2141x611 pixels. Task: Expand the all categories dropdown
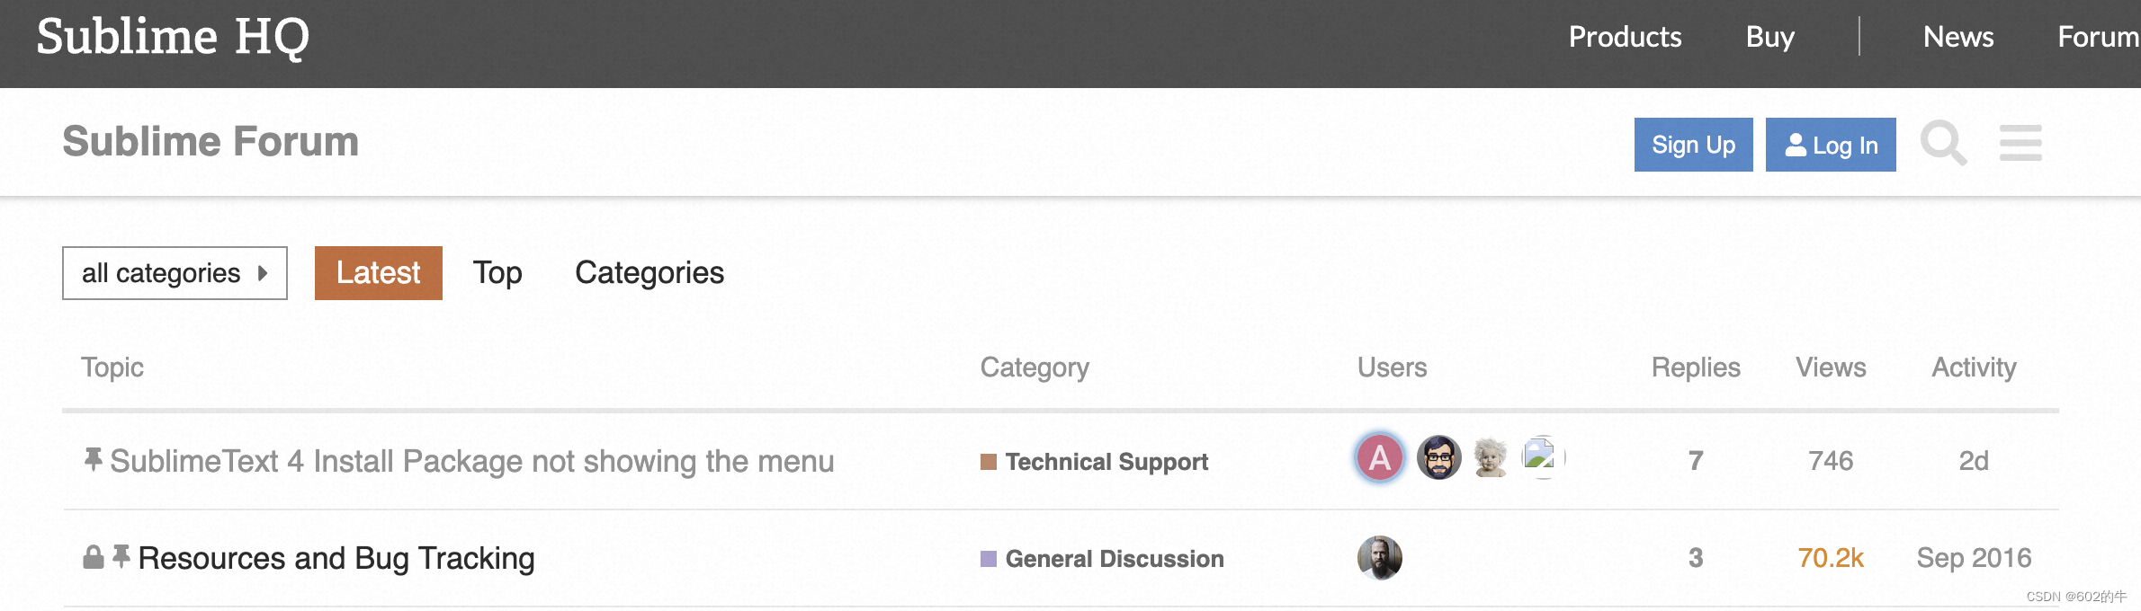175,273
